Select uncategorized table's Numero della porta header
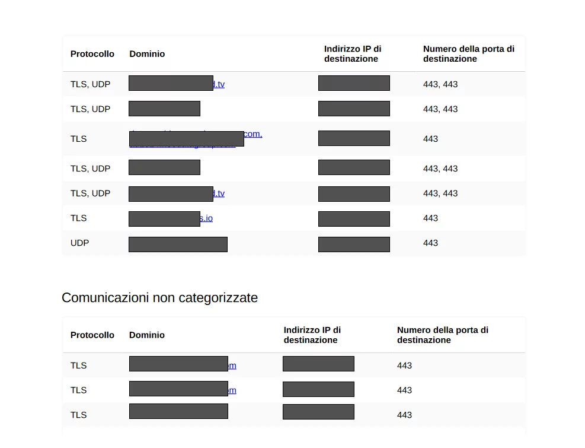Image resolution: width=585 pixels, height=448 pixels. [x=443, y=335]
